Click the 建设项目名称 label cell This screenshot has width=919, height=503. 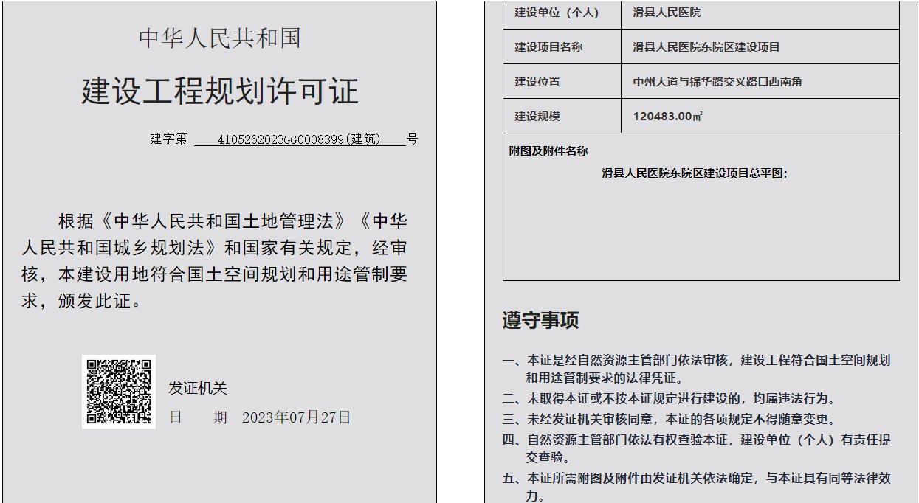click(x=562, y=46)
